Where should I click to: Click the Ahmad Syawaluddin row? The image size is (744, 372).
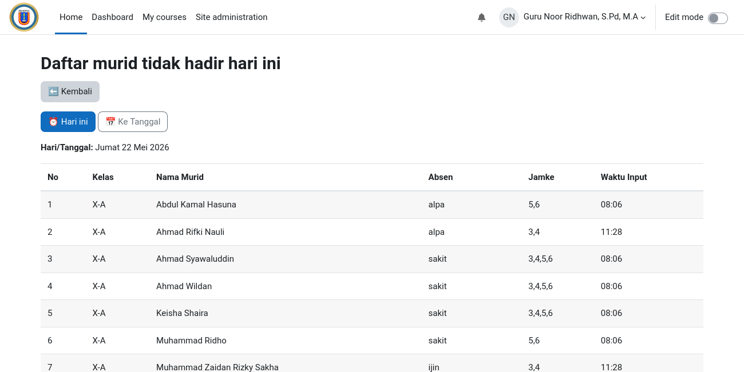372,259
